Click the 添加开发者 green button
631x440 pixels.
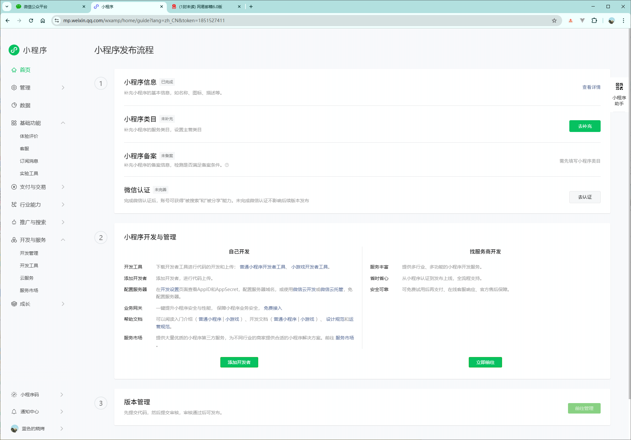point(239,362)
